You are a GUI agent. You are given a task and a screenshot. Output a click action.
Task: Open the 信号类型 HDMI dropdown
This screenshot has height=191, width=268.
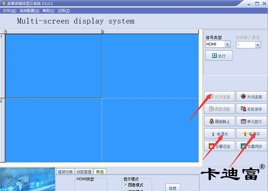click(x=227, y=44)
